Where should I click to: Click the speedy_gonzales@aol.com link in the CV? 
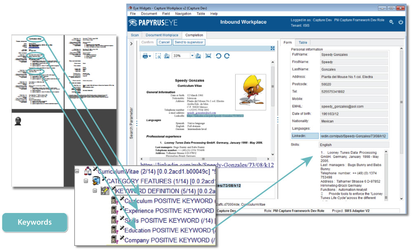(x=201, y=113)
